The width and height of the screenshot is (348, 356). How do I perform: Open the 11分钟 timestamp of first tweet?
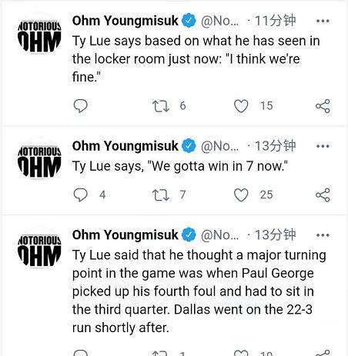(x=275, y=21)
